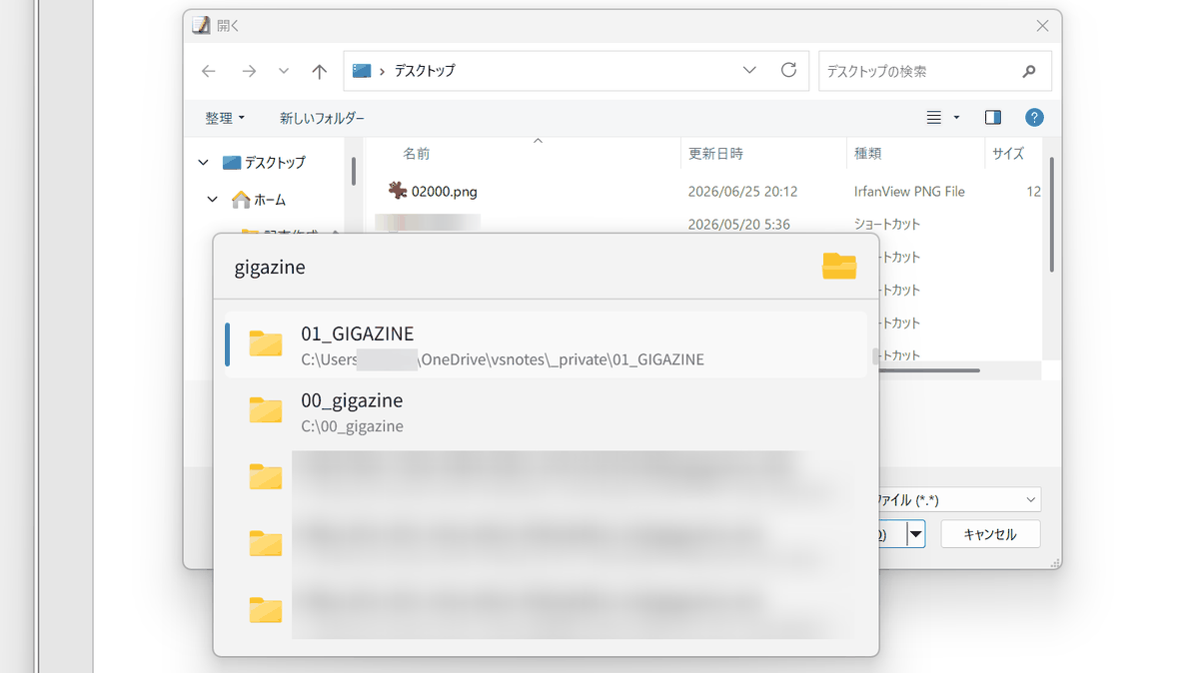The width and height of the screenshot is (1199, 673).
Task: Sort by 更新日時 column
Action: [715, 154]
